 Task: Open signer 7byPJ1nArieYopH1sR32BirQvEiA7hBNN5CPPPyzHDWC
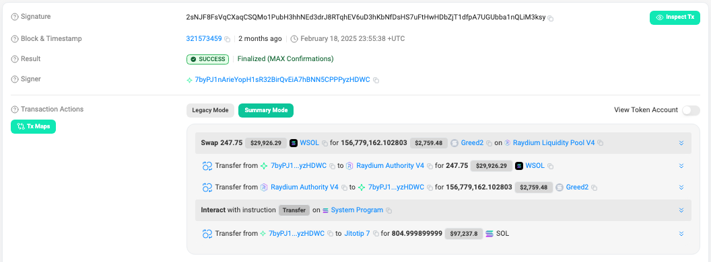(x=282, y=80)
